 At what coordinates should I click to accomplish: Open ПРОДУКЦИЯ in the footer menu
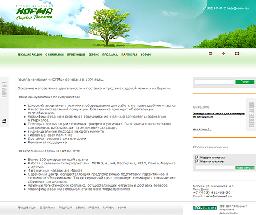(65, 208)
